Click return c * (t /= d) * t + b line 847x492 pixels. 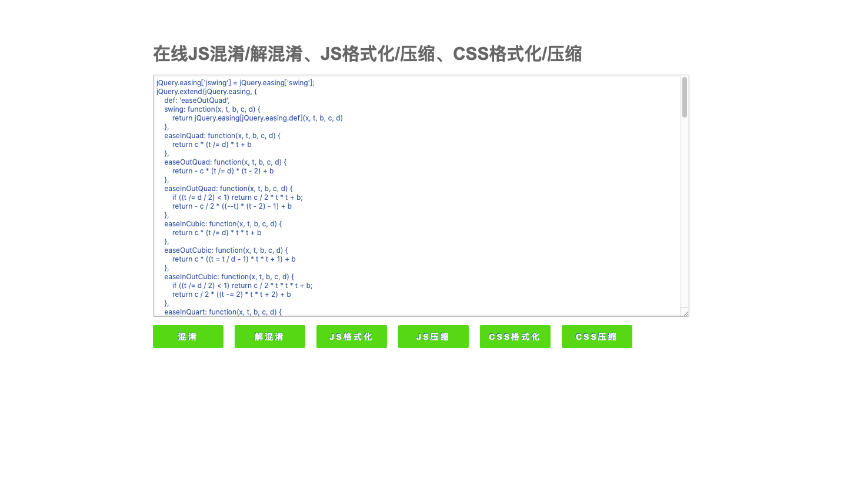coord(212,145)
